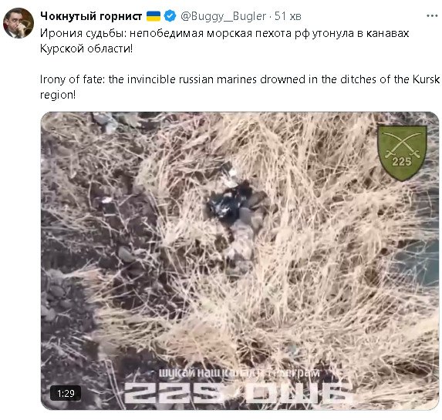Click the 1:29 video duration badge

66,393
